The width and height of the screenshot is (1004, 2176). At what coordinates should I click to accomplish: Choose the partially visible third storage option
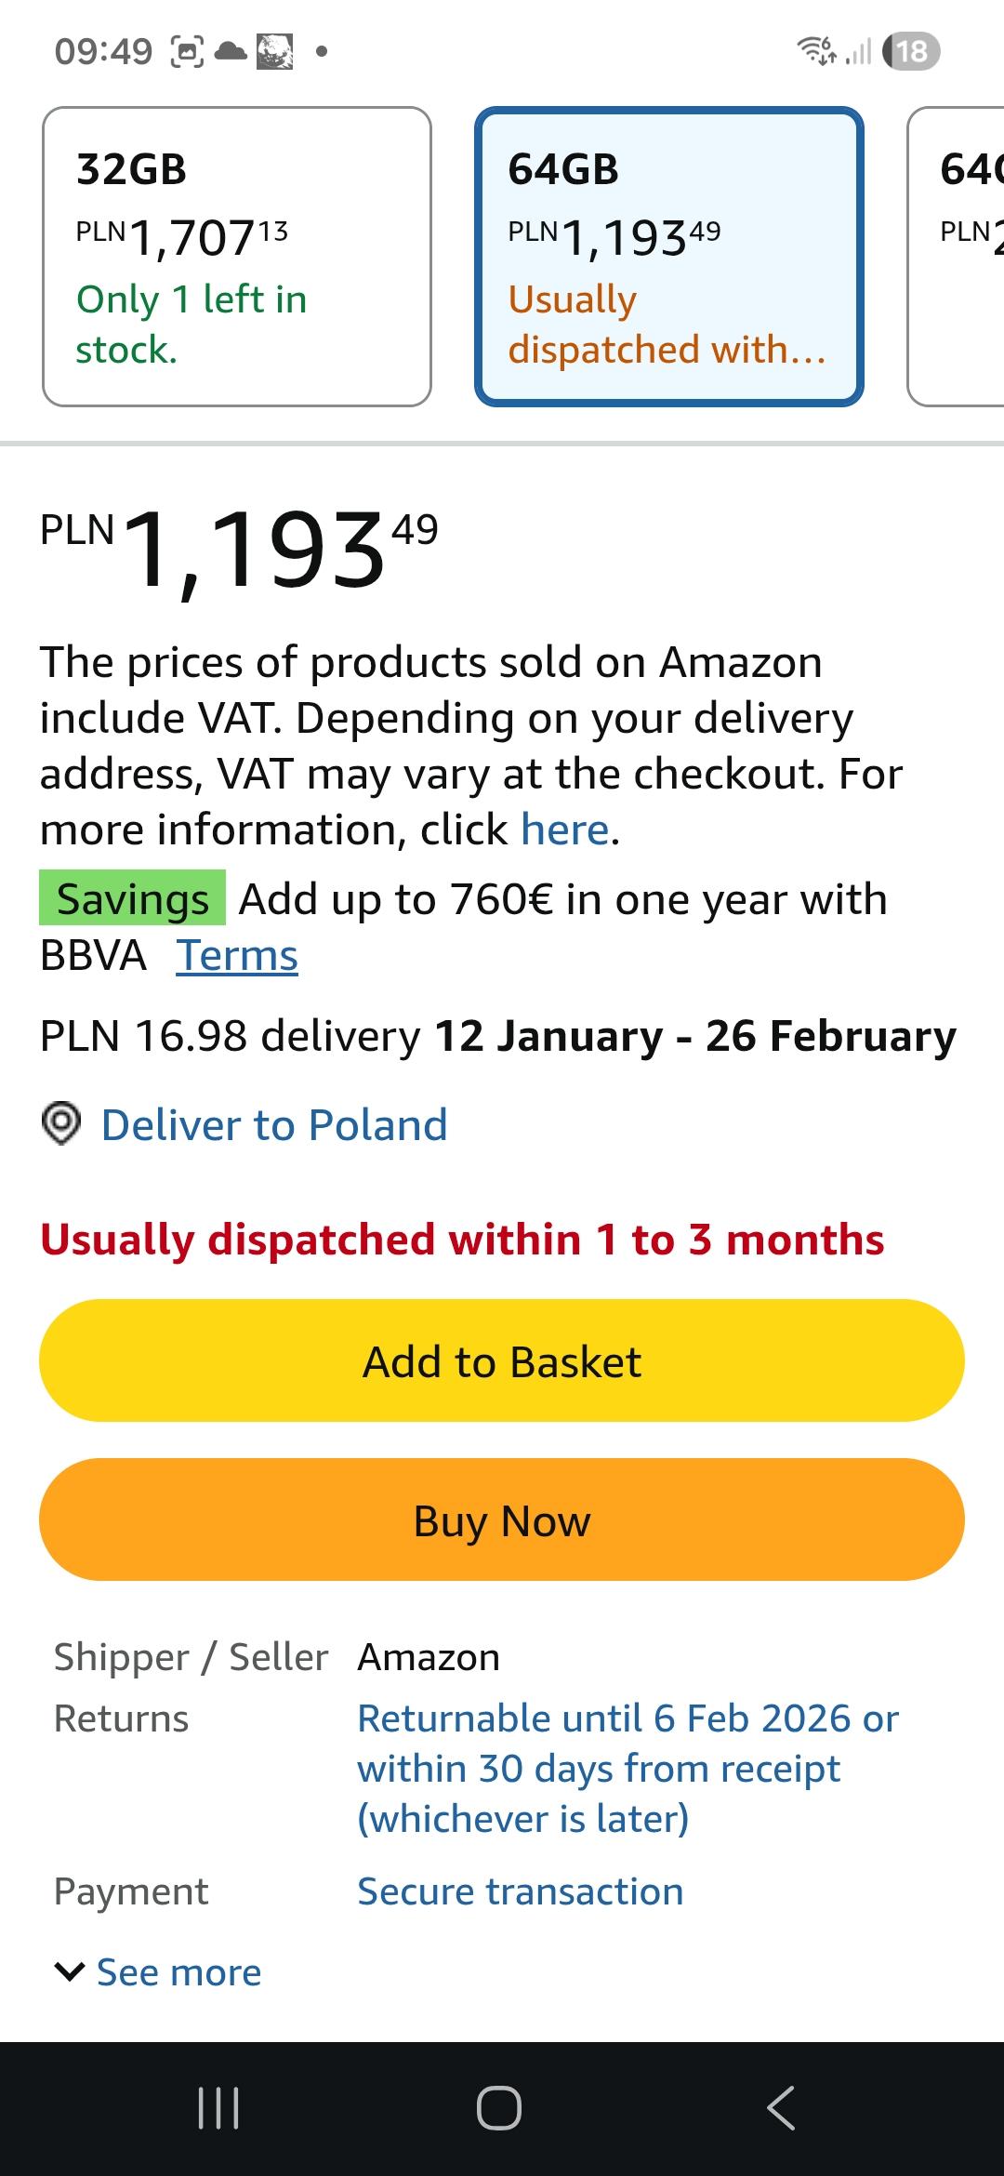pyautogui.click(x=958, y=257)
